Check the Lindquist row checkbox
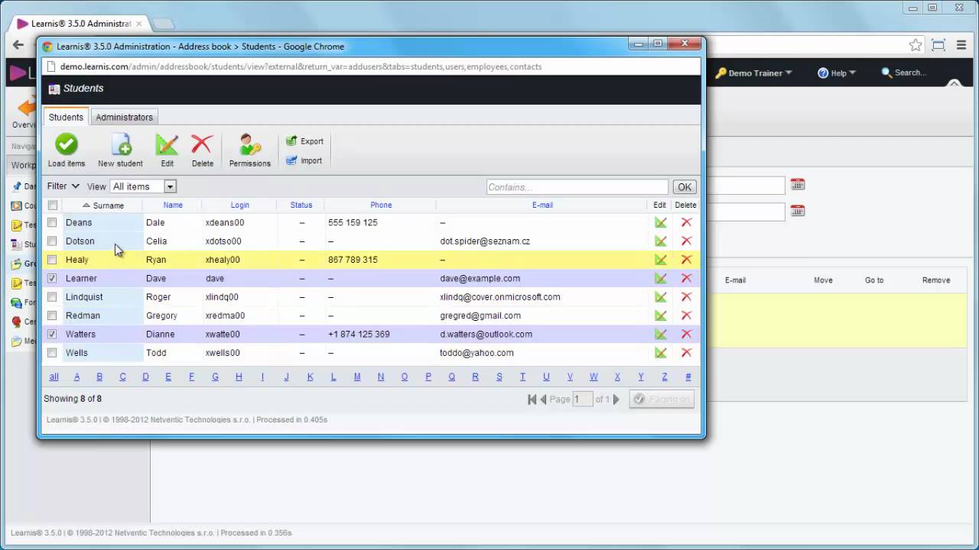Viewport: 979px width, 550px height. tap(52, 297)
